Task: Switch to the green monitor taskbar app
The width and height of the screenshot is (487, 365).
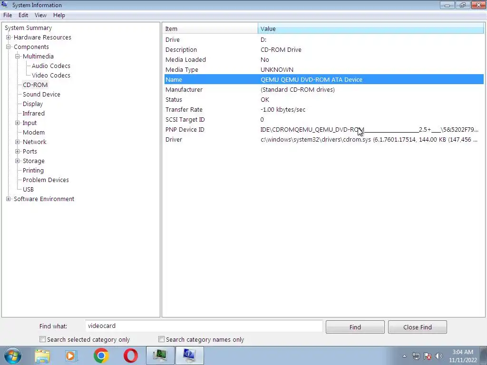Action: click(x=160, y=355)
